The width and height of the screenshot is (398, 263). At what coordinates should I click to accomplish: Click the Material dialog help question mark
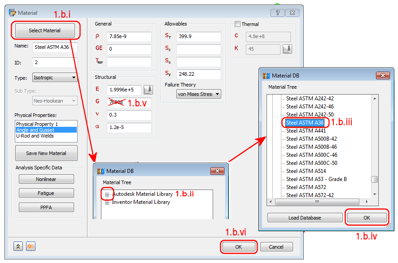coord(277,13)
